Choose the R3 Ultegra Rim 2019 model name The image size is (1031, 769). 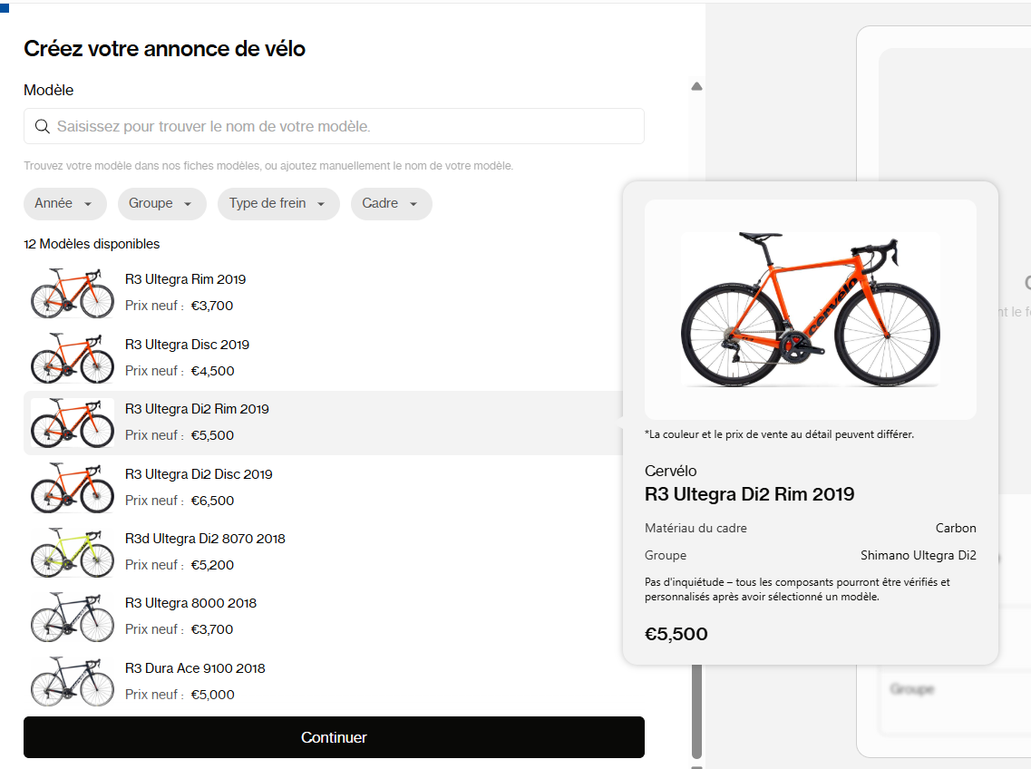(x=185, y=279)
